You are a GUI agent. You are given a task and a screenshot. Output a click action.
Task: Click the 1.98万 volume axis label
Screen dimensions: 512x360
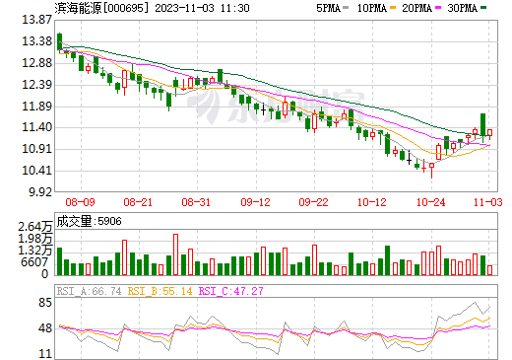34,239
